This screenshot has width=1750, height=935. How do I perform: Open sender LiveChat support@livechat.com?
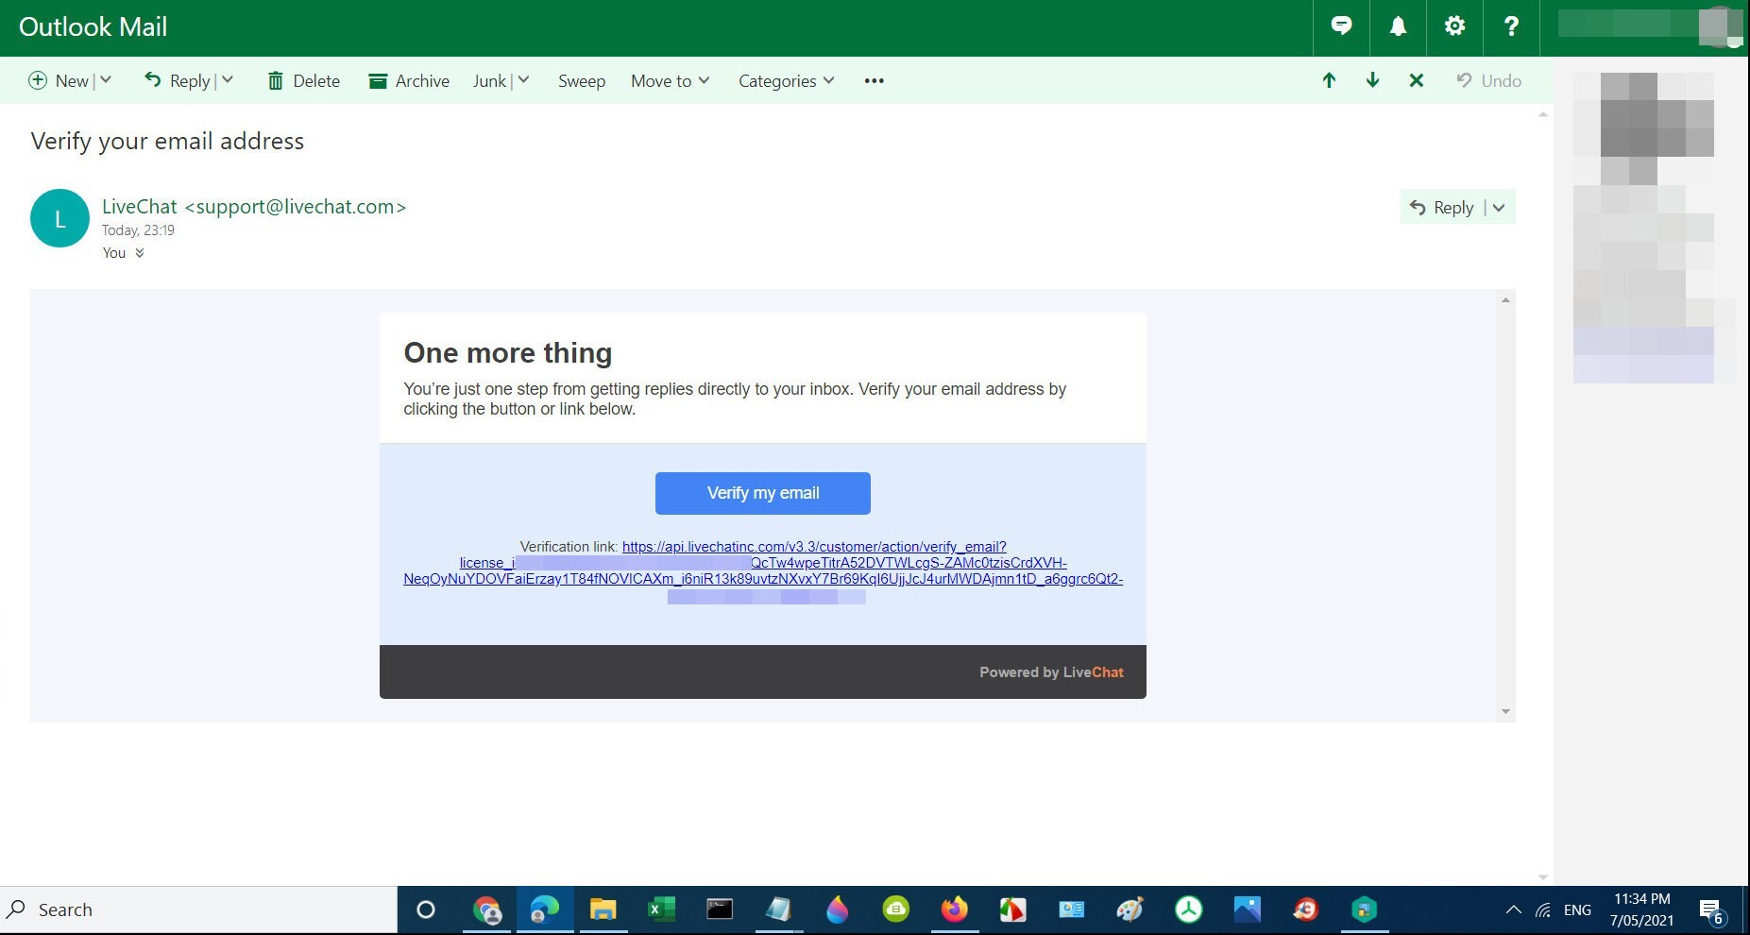pyautogui.click(x=254, y=207)
